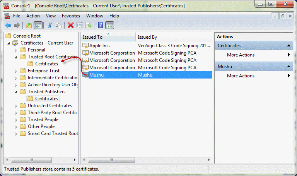Open the Window menu
Viewport: 297px width, 176px height.
point(95,16)
